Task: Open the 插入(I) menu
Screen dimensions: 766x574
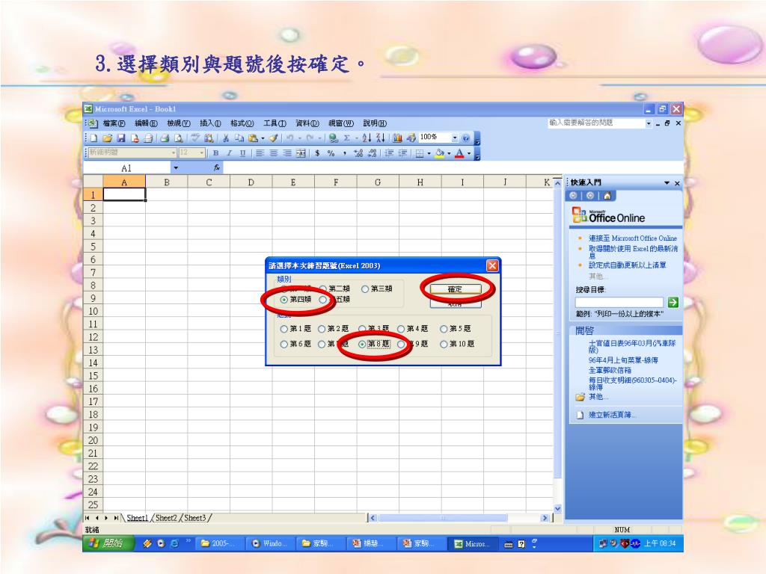Action: [x=210, y=123]
